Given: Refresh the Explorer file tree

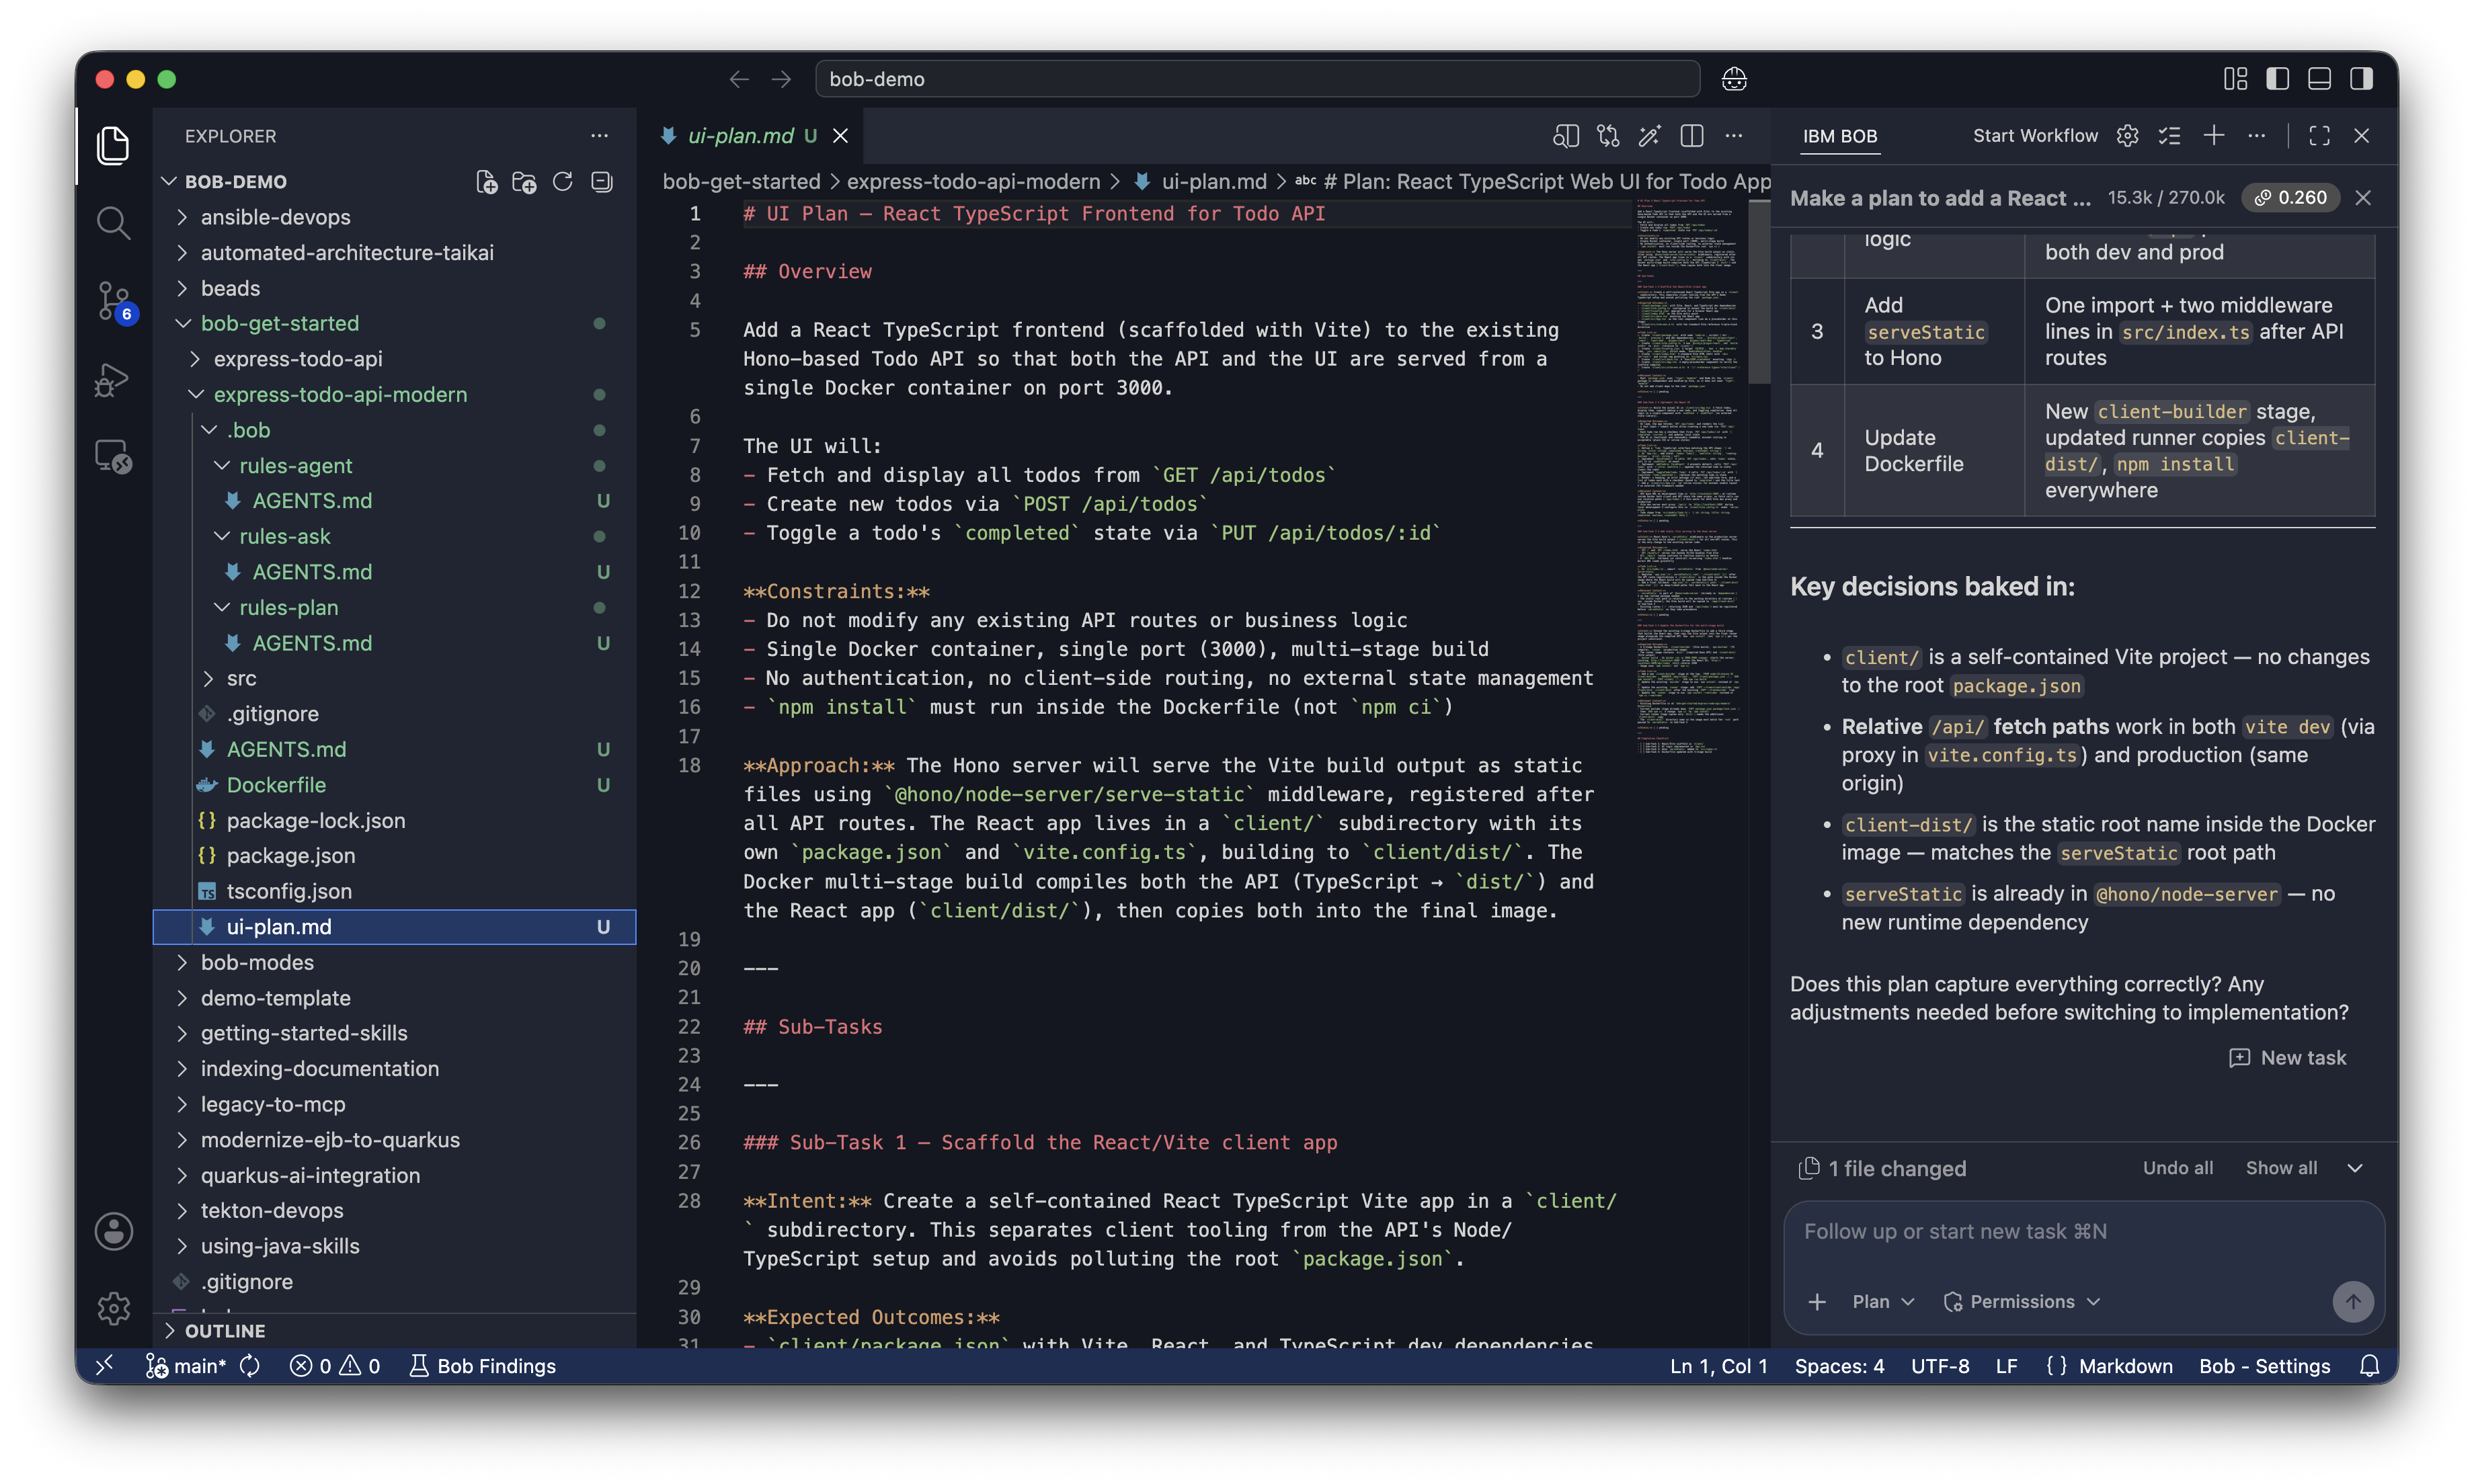Looking at the screenshot, I should click(x=562, y=182).
